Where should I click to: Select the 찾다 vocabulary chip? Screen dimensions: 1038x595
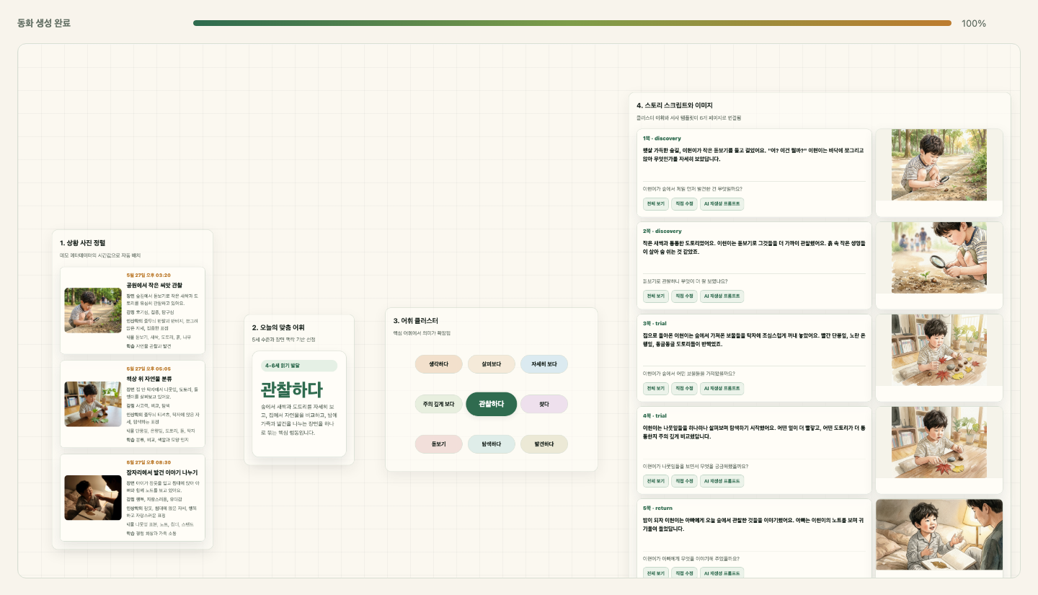click(x=544, y=405)
